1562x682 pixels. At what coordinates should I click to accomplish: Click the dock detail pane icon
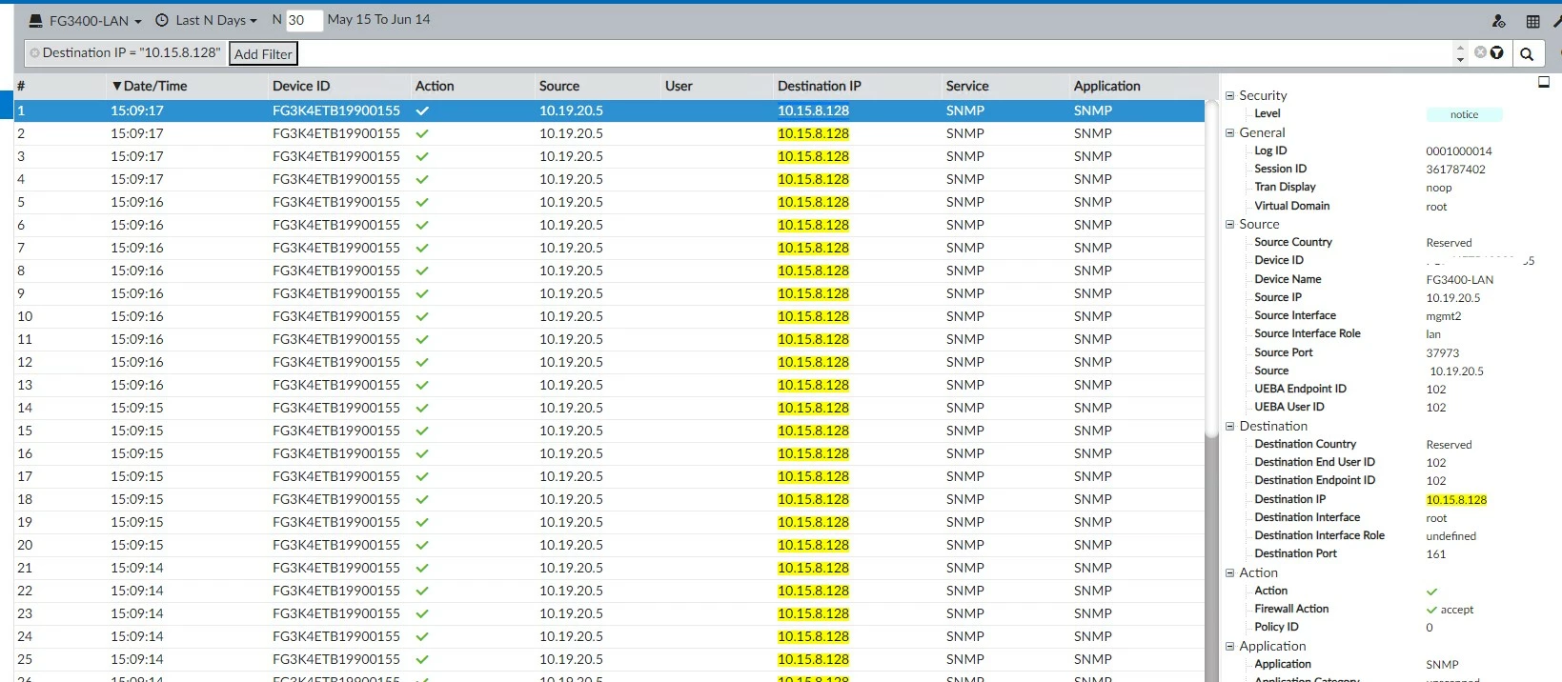[1544, 82]
